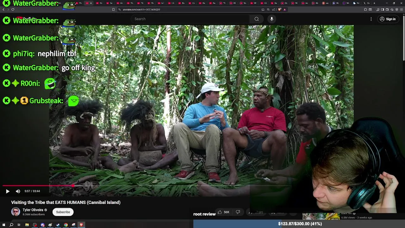Switch to the 'Co' YouTube tab

[192, 3]
